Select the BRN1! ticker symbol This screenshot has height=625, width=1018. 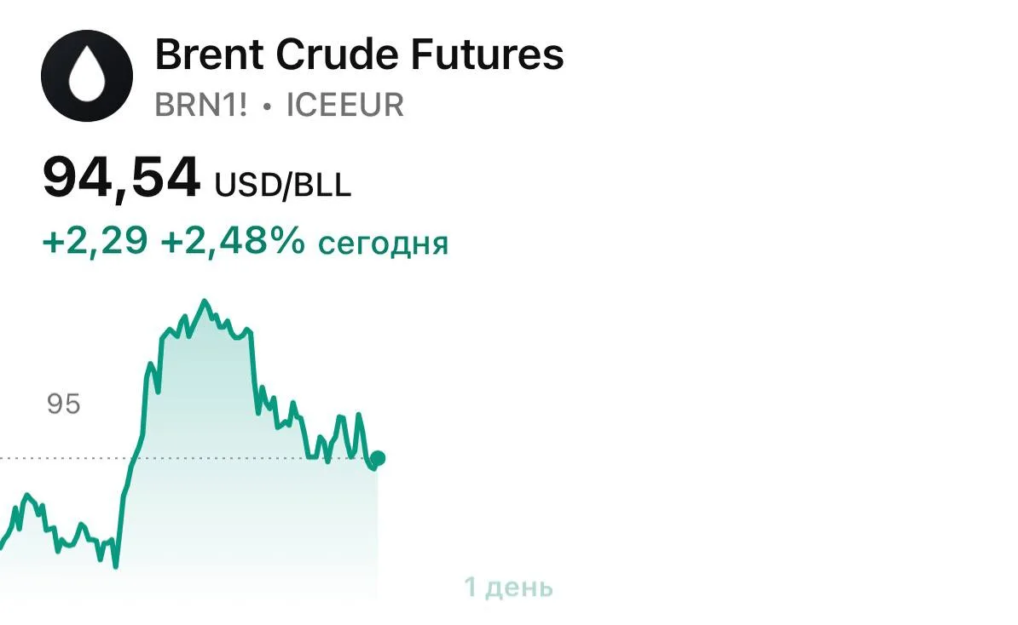pyautogui.click(x=200, y=105)
